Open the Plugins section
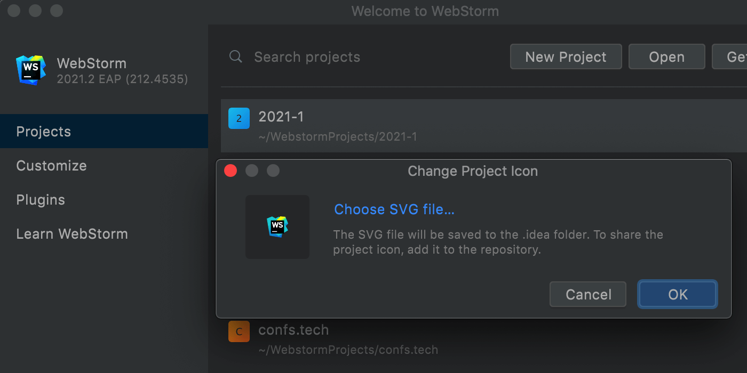 pos(41,200)
